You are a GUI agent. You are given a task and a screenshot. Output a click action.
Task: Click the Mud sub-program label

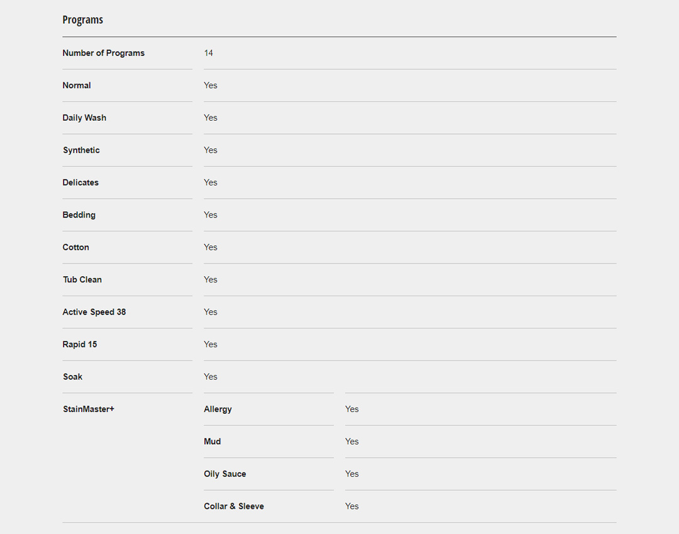pos(212,442)
